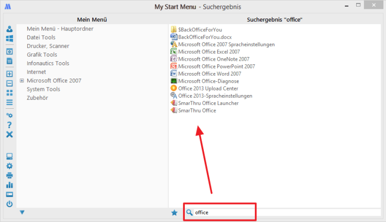This screenshot has width=386, height=222.
Task: Select the 'Grafik Tools' folder
Action: [x=42, y=54]
